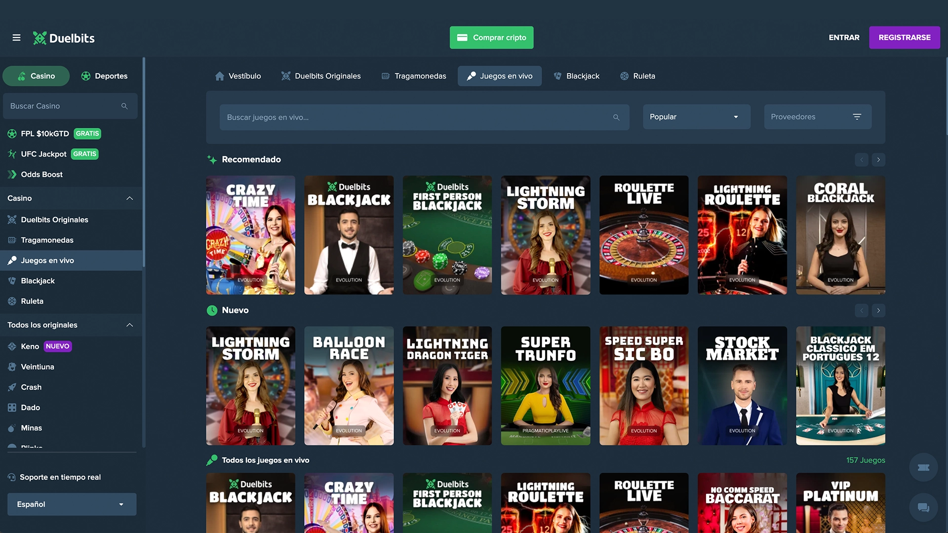
Task: Select the Ruleta tab
Action: click(x=637, y=76)
